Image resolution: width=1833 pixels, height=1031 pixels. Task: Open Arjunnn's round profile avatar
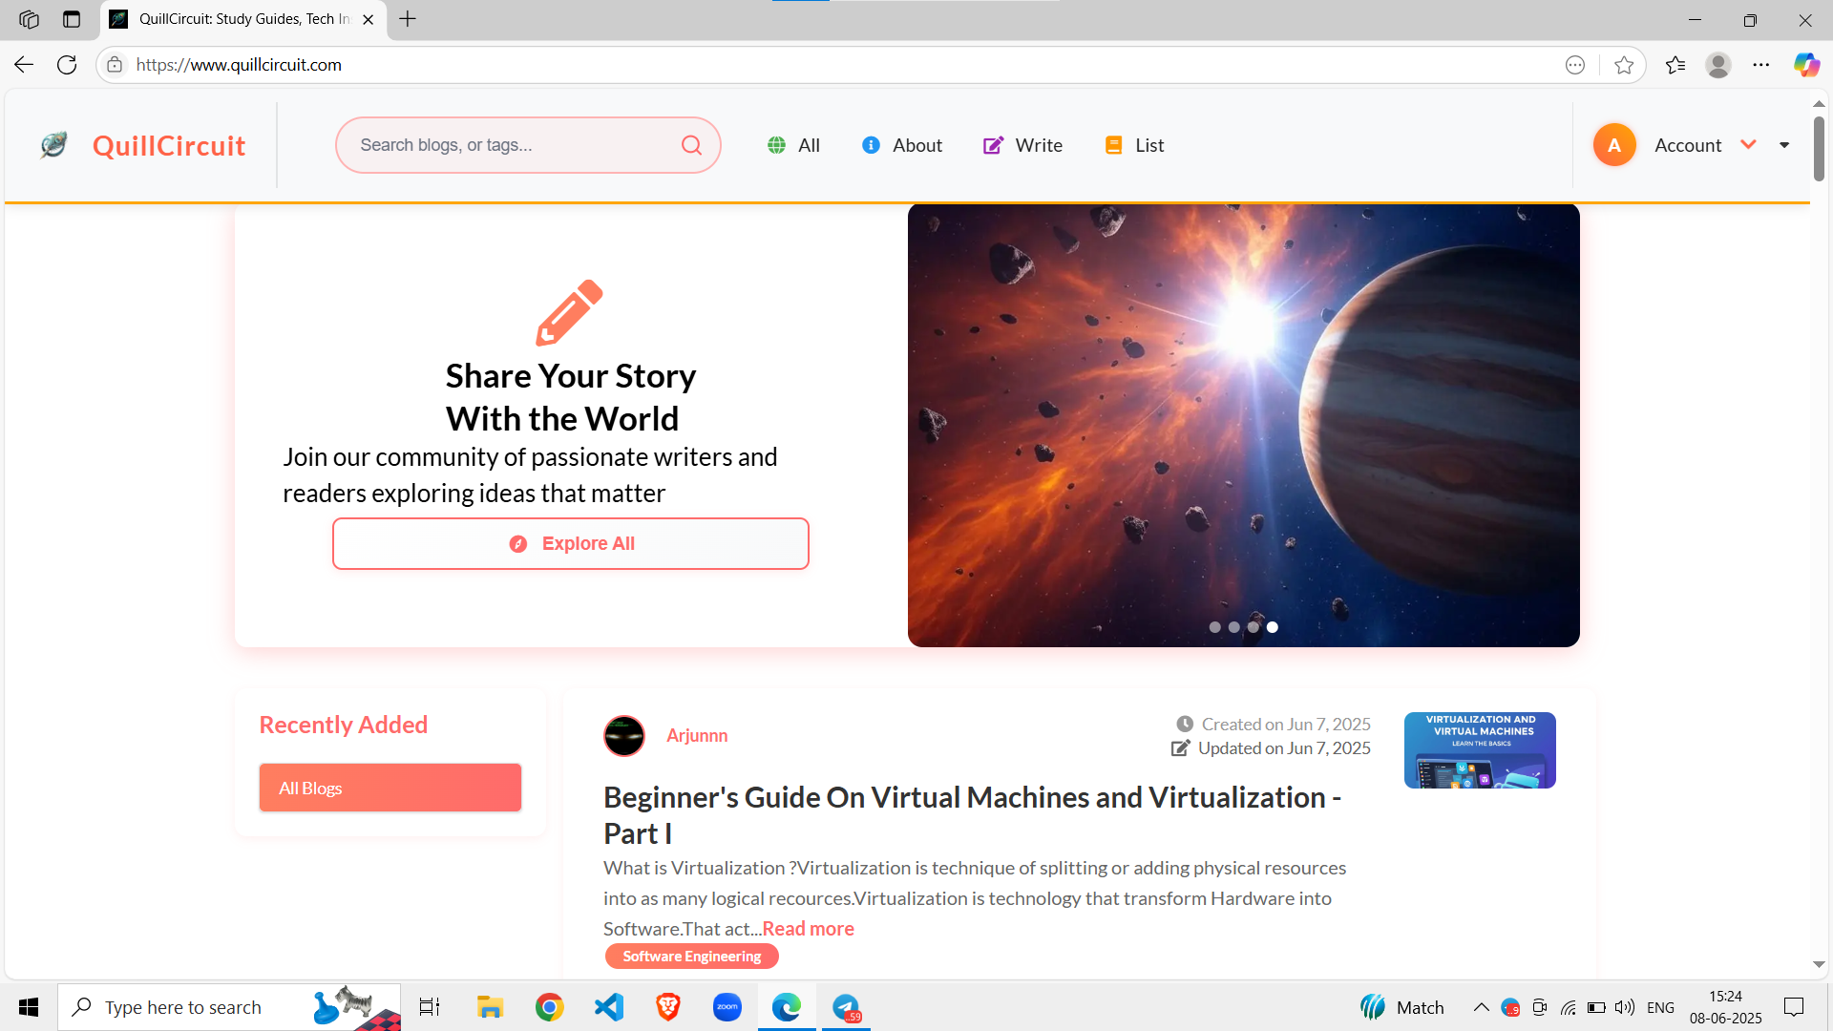[x=624, y=736]
